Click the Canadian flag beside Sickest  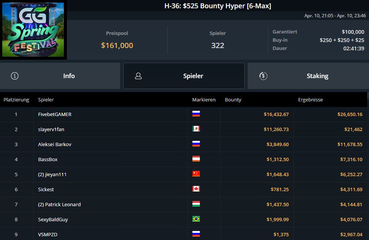coord(196,189)
